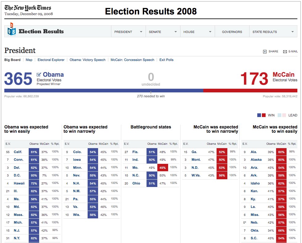Open McCain: Concession Speech link
302x243 pixels.
coord(132,60)
